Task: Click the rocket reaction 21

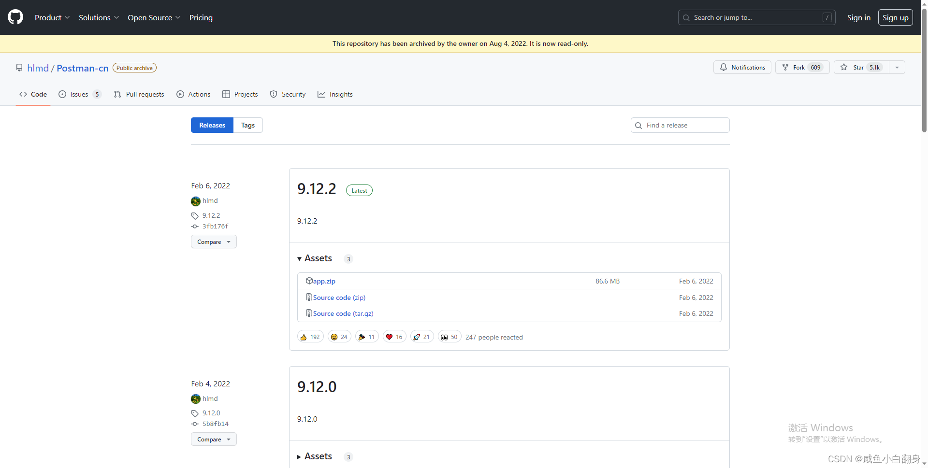Action: click(x=422, y=337)
